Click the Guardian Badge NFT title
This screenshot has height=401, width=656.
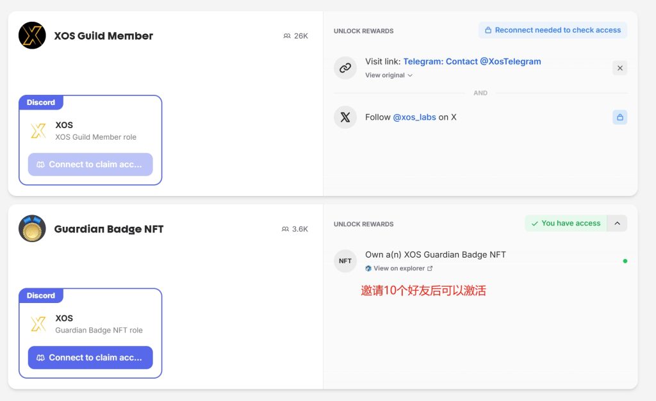coord(109,229)
